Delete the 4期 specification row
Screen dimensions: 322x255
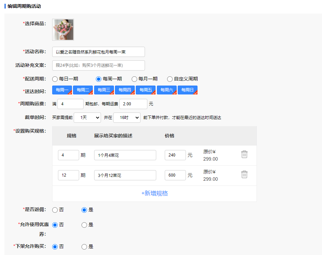[244, 154]
